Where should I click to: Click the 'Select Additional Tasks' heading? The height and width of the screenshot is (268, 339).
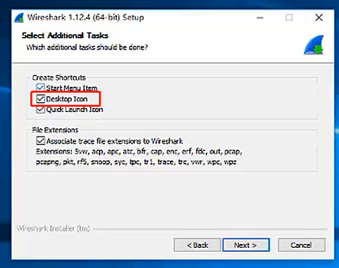65,36
